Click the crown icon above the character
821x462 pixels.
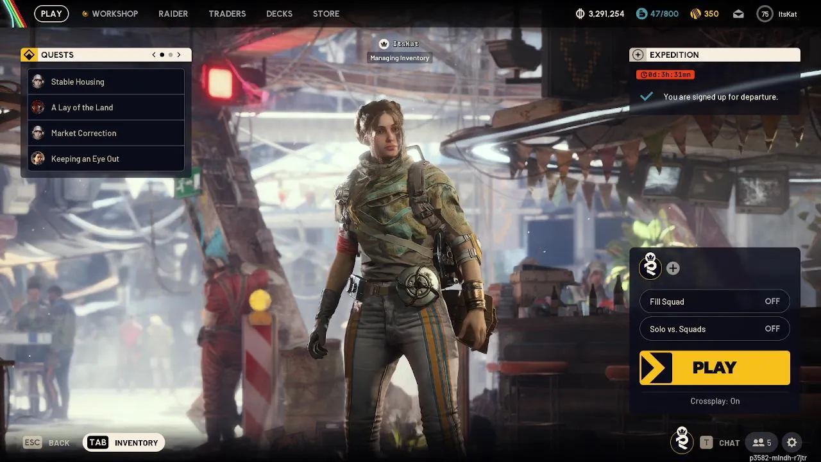coord(384,44)
